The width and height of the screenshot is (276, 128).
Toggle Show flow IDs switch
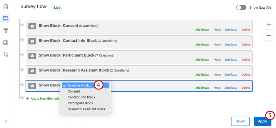click(x=241, y=7)
